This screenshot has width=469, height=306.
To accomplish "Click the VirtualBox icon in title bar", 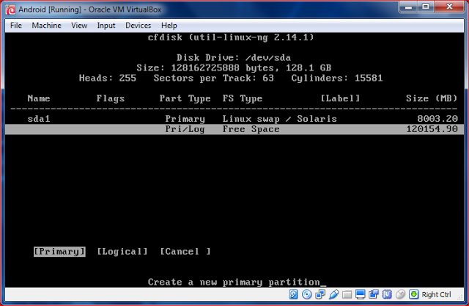I will pyautogui.click(x=10, y=10).
